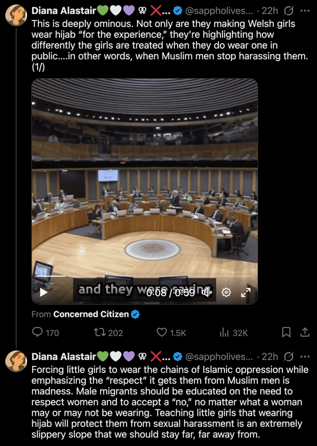The width and height of the screenshot is (317, 446).
Task: Open more options on first tweet
Action: pos(305,11)
